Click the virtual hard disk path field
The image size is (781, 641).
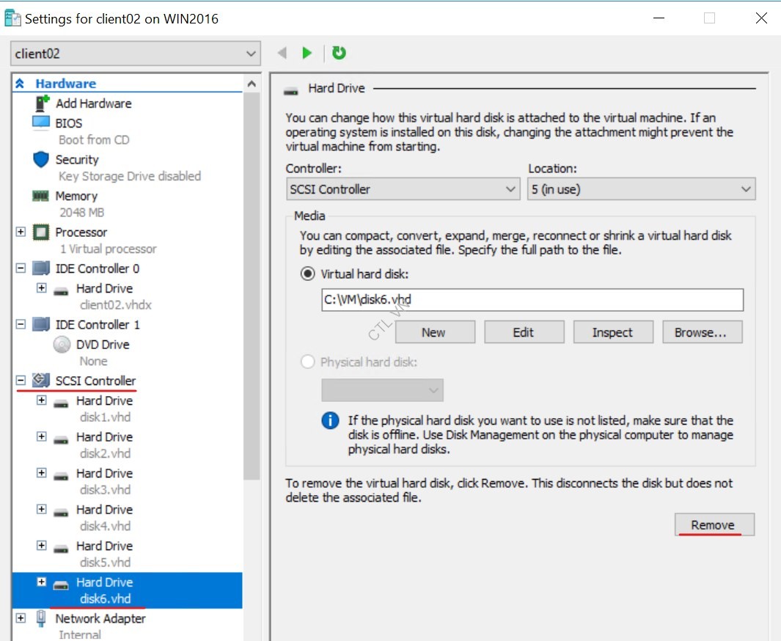(x=532, y=299)
